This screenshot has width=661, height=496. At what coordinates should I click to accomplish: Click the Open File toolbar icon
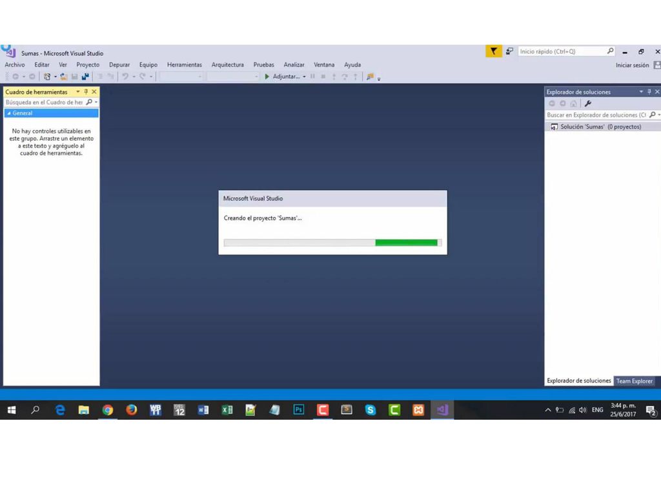tap(64, 76)
